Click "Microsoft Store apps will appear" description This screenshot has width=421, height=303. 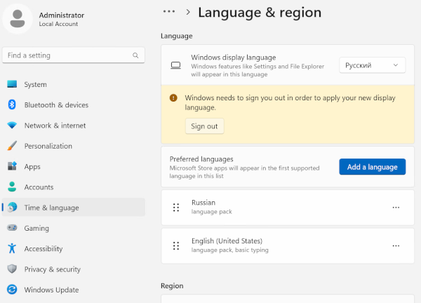244,172
